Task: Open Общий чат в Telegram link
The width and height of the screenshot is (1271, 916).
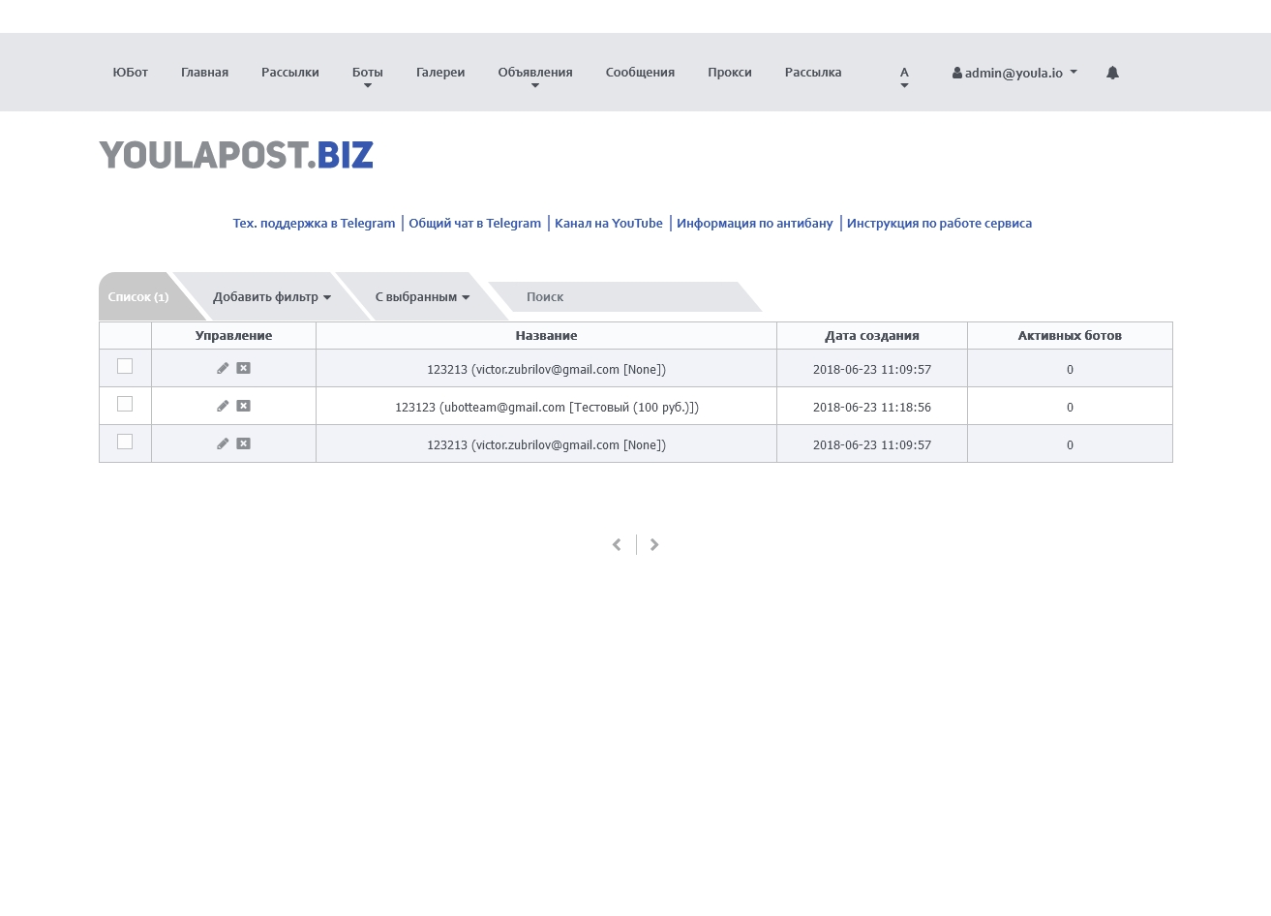Action: 474,223
